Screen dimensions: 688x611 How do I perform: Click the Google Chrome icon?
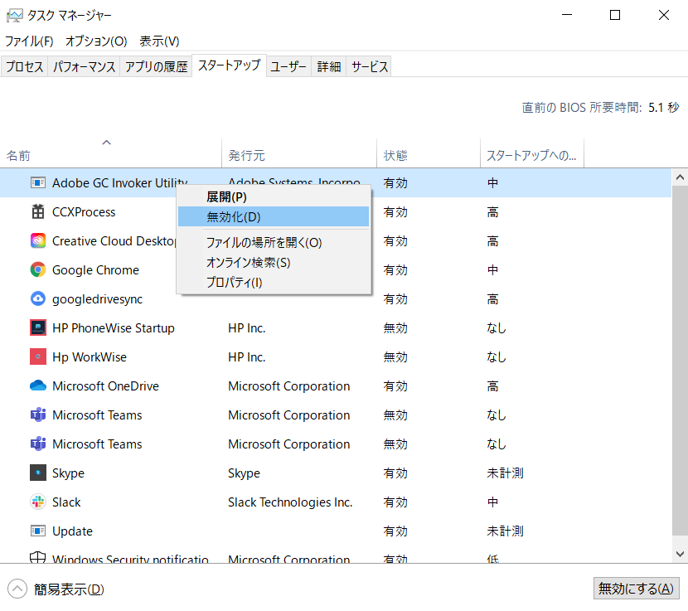pyautogui.click(x=38, y=269)
